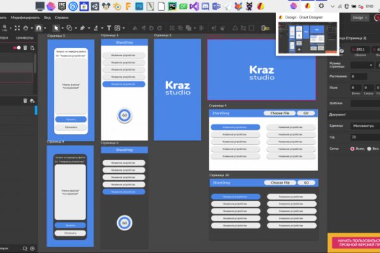This screenshot has height=253, width=380.
Task: Click the rectangular mask icon in the toolbar
Action: coord(251,28)
